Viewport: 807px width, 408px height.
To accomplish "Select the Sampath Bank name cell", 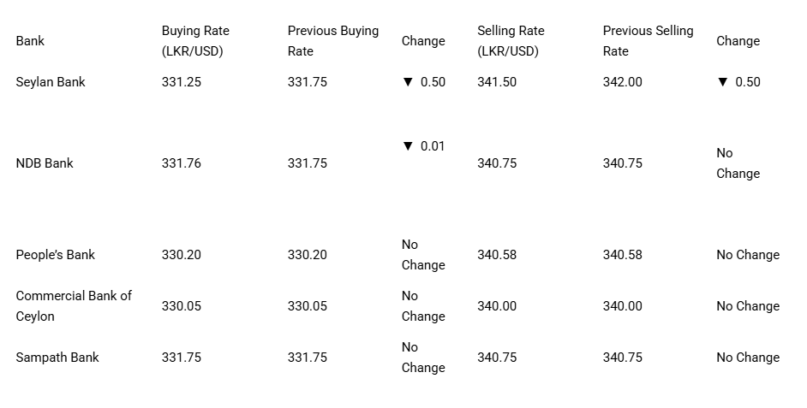I will click(57, 358).
